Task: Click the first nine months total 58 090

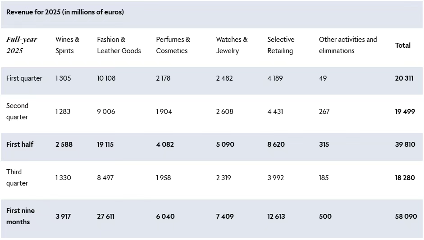Action: [x=406, y=217]
